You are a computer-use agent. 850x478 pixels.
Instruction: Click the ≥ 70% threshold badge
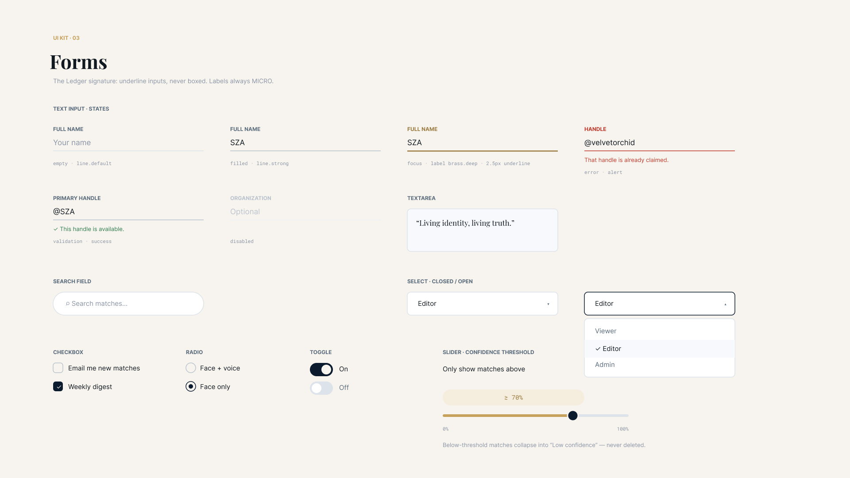[x=514, y=397]
